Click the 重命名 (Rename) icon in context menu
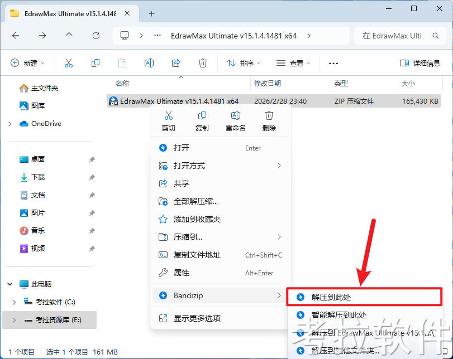 point(236,115)
